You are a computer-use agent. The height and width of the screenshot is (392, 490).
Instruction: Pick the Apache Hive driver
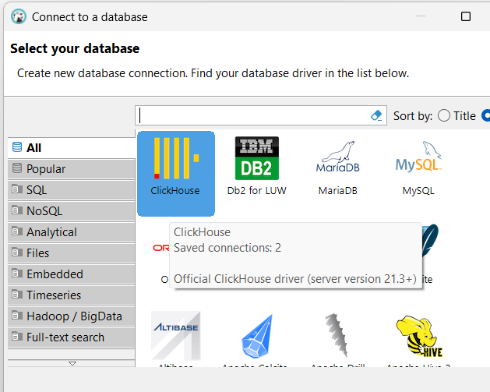coord(418,337)
